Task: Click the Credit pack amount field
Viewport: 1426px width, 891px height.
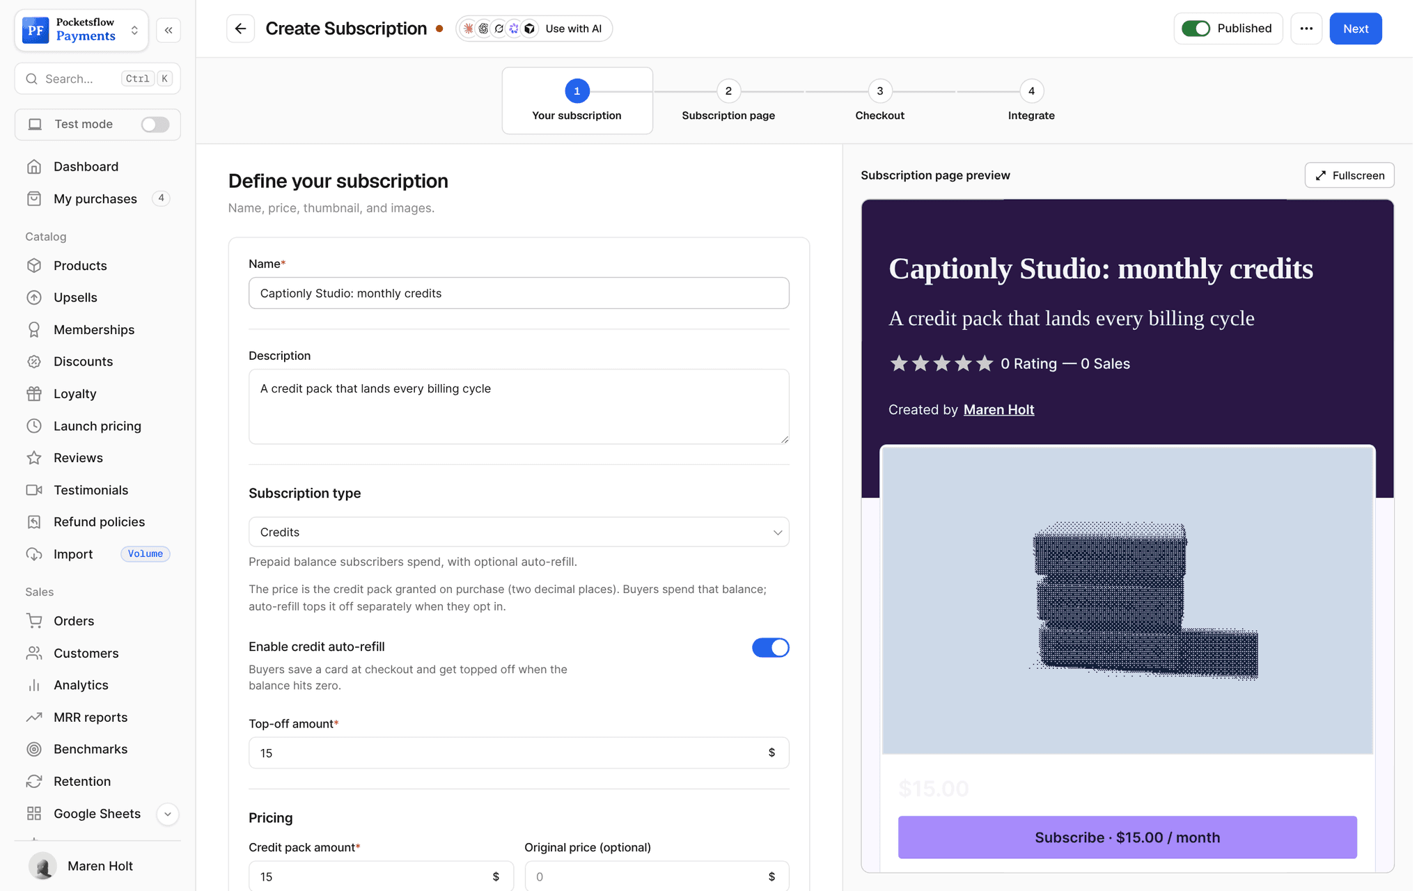Action: pyautogui.click(x=381, y=876)
